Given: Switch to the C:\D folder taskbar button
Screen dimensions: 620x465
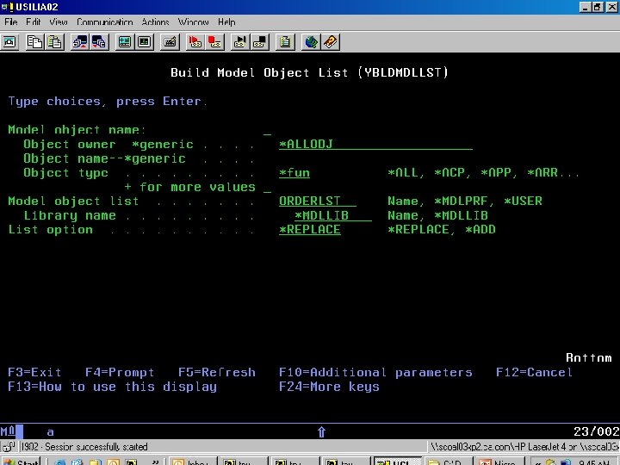Looking at the screenshot, I should coord(449,462).
